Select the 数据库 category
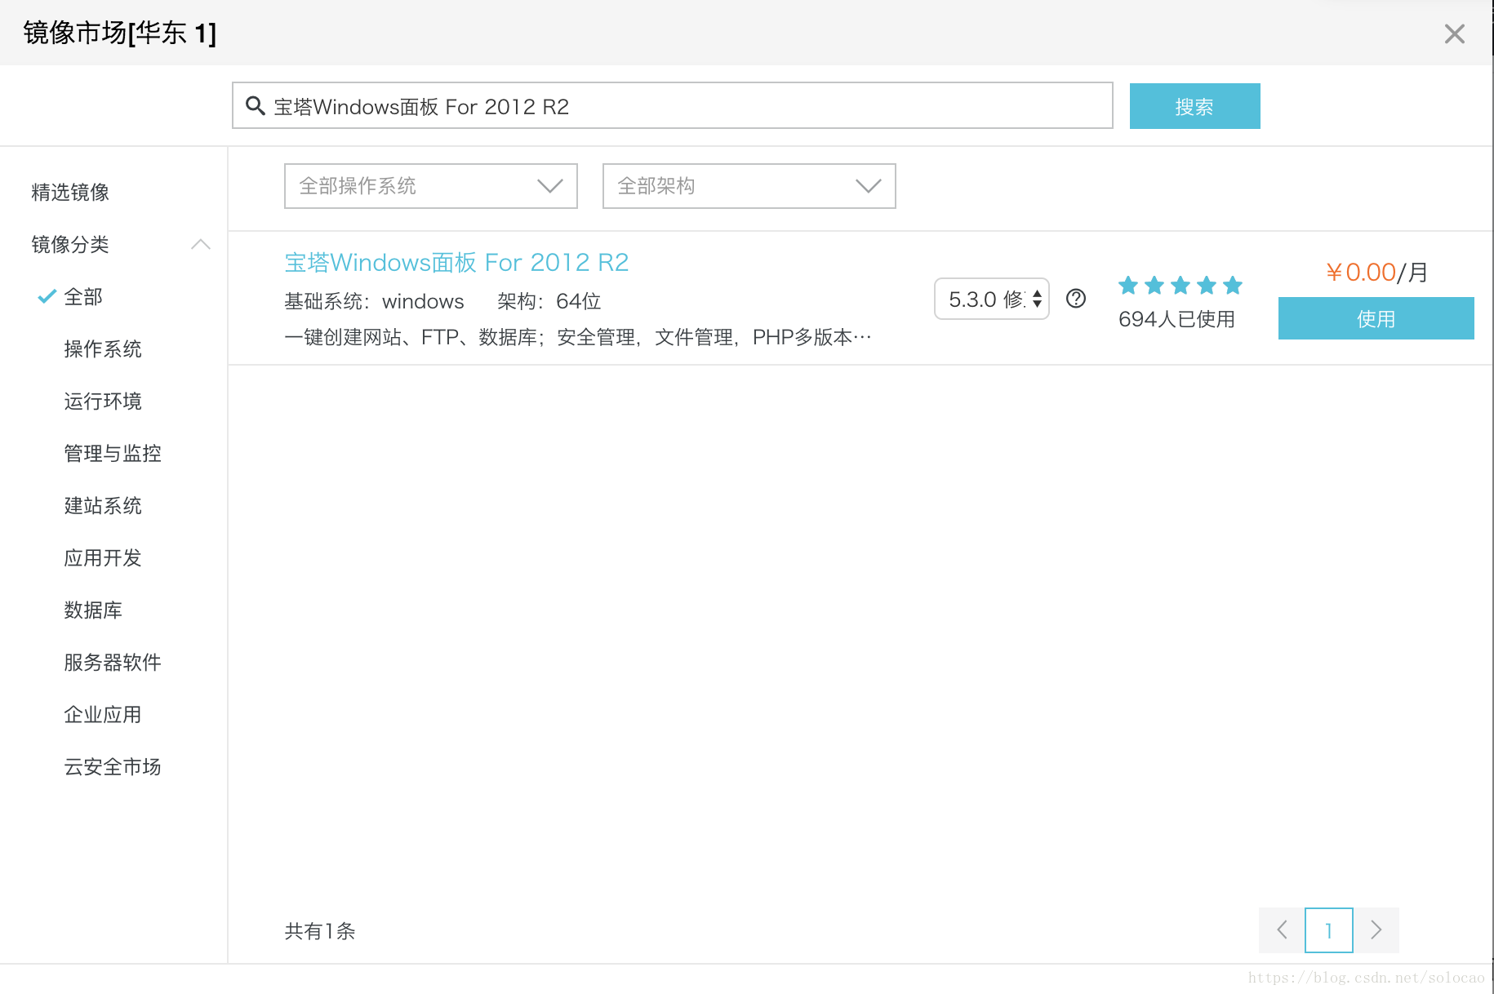This screenshot has height=994, width=1494. click(x=93, y=610)
